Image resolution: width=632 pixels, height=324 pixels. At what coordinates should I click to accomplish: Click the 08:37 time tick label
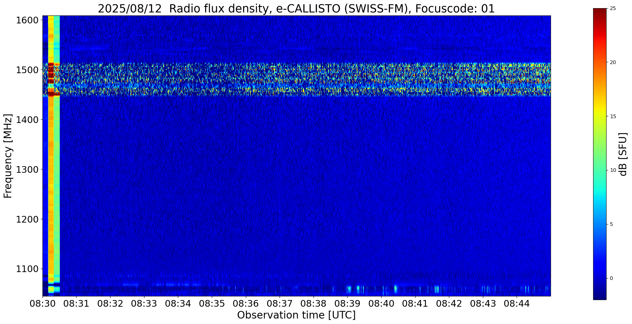coord(280,303)
